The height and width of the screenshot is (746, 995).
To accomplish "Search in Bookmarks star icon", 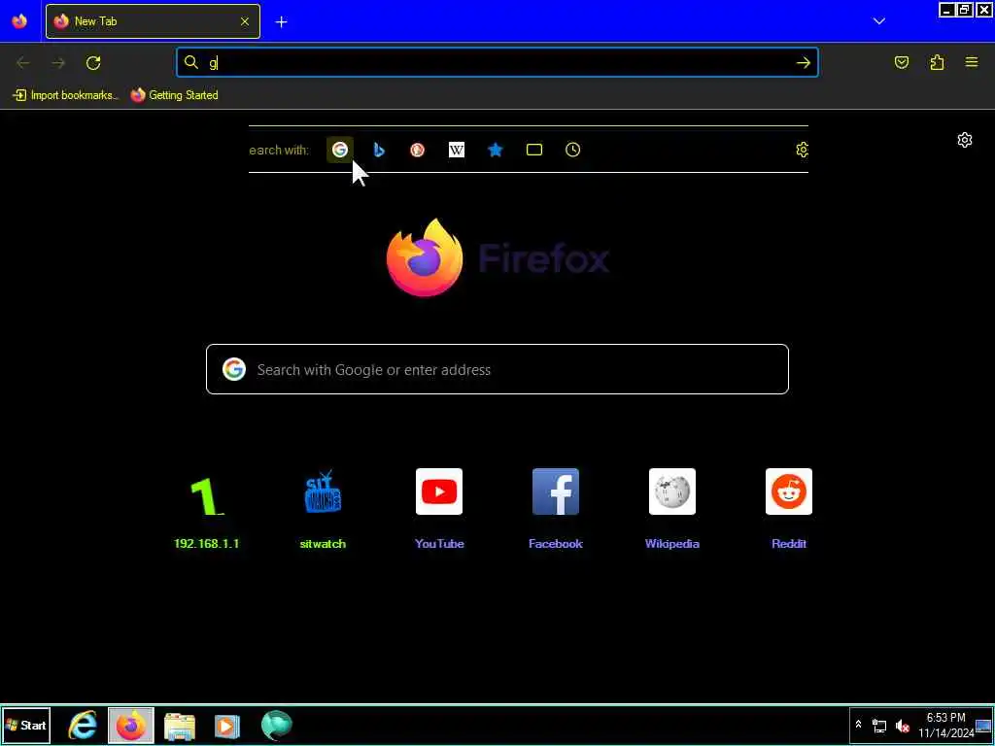I will pos(495,150).
